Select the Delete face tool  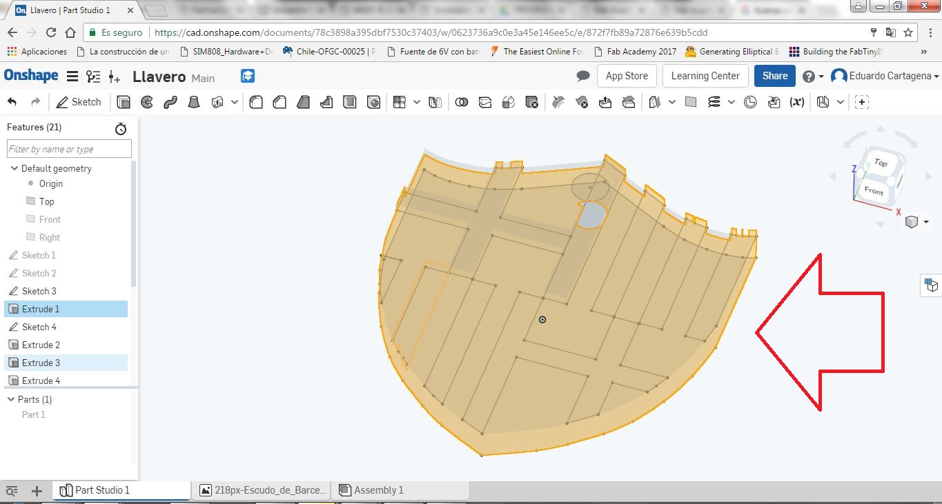(x=582, y=102)
